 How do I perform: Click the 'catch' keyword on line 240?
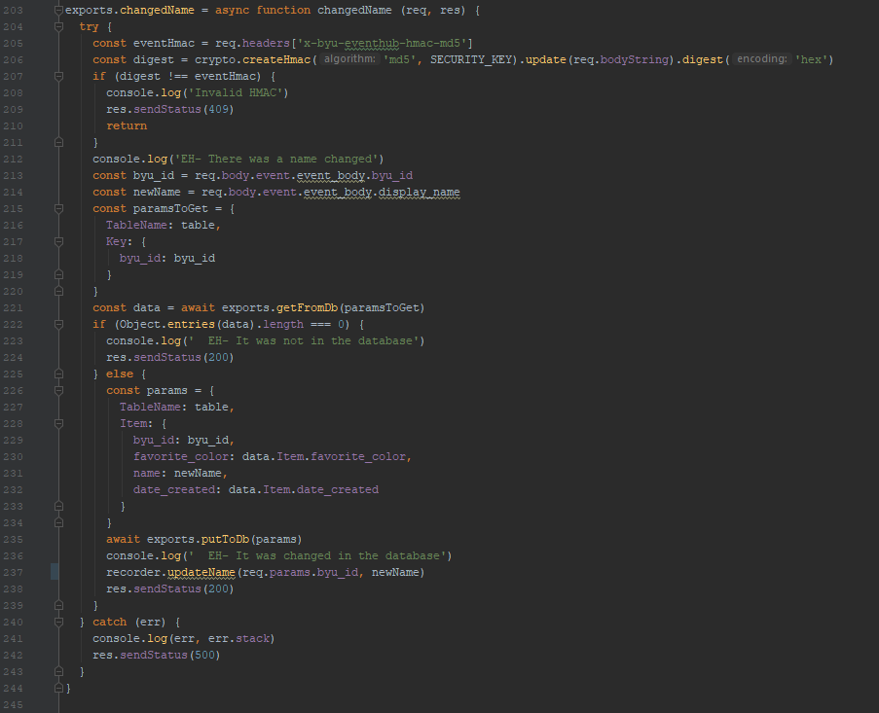pos(109,622)
